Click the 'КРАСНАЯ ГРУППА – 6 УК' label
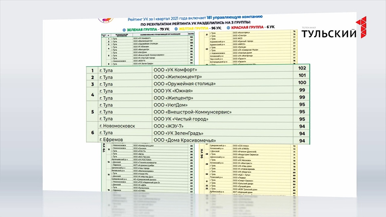Screen dimensions: 386x217 coord(253,27)
